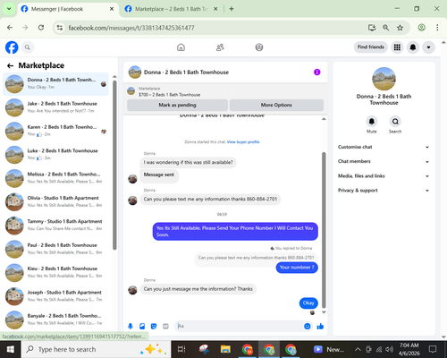Open the notifications bell in the Facebook header
The width and height of the screenshot is (447, 358).
(x=413, y=47)
